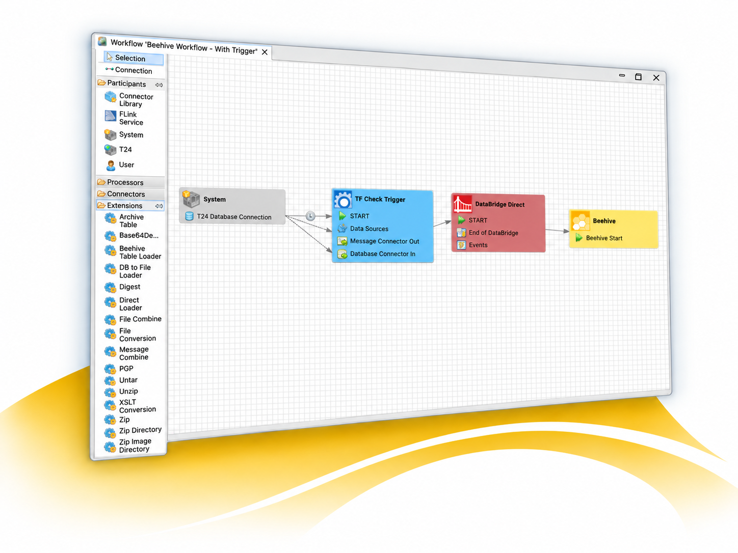The width and height of the screenshot is (738, 553).
Task: Pin the Participants drawer open
Action: click(x=159, y=85)
